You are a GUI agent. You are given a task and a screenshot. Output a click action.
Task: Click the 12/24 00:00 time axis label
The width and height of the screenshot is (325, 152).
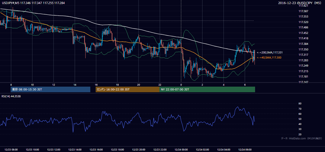181,150
